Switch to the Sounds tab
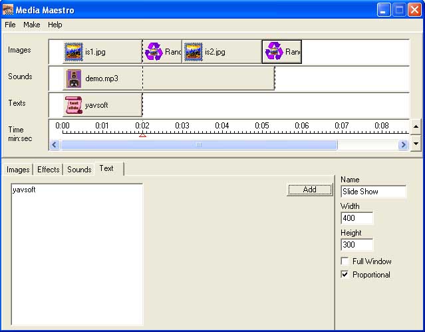Screen dimensions: 425x332 79,170
